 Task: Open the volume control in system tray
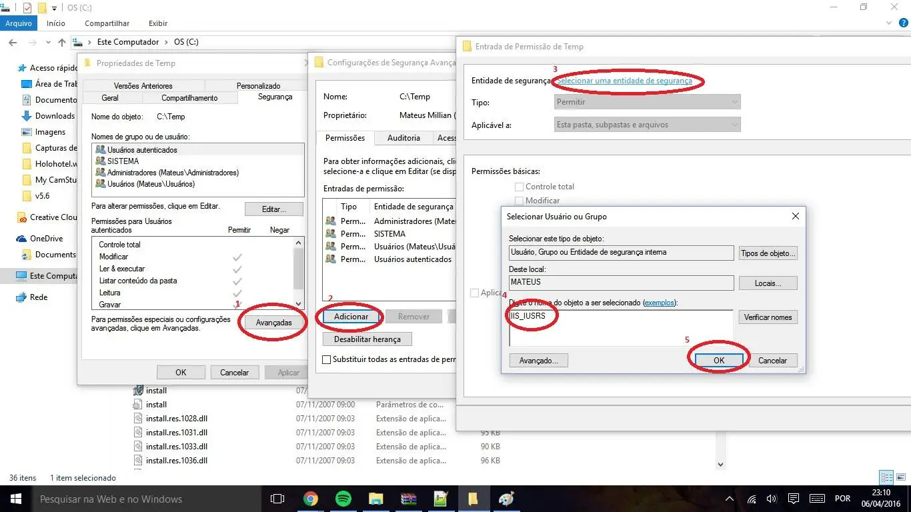tap(772, 499)
